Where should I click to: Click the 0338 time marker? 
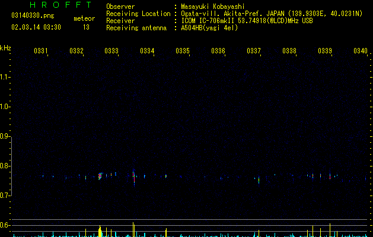click(x=289, y=50)
